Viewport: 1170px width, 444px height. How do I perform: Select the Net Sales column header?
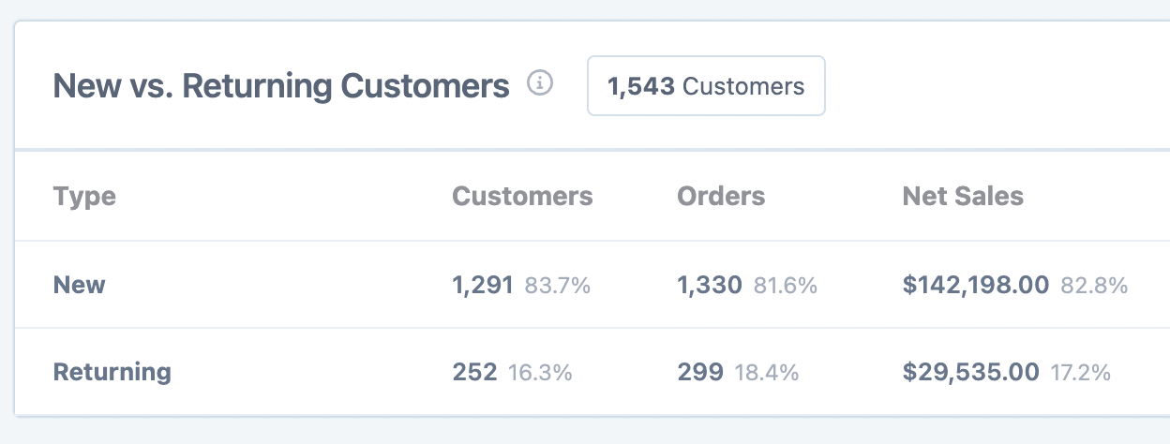(x=963, y=197)
